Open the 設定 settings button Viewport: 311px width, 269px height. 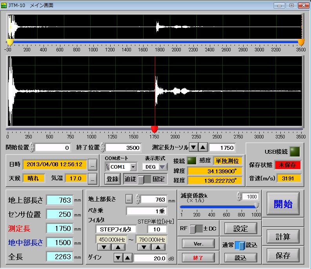tap(240, 229)
